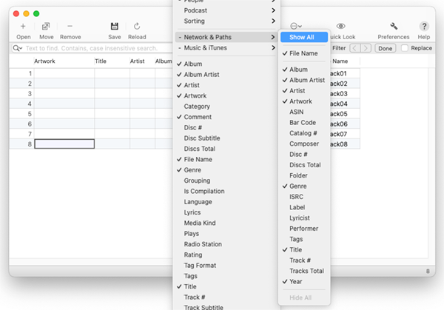The height and width of the screenshot is (310, 444).
Task: Click the Save floppy disk icon
Action: [115, 27]
